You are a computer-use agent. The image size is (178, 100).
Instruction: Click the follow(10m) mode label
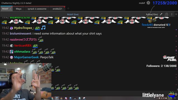[x=152, y=14]
